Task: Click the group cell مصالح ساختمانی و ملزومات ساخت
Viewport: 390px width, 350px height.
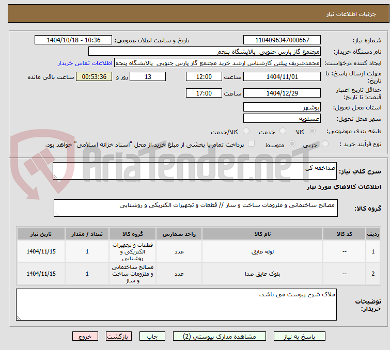Action: point(133,274)
